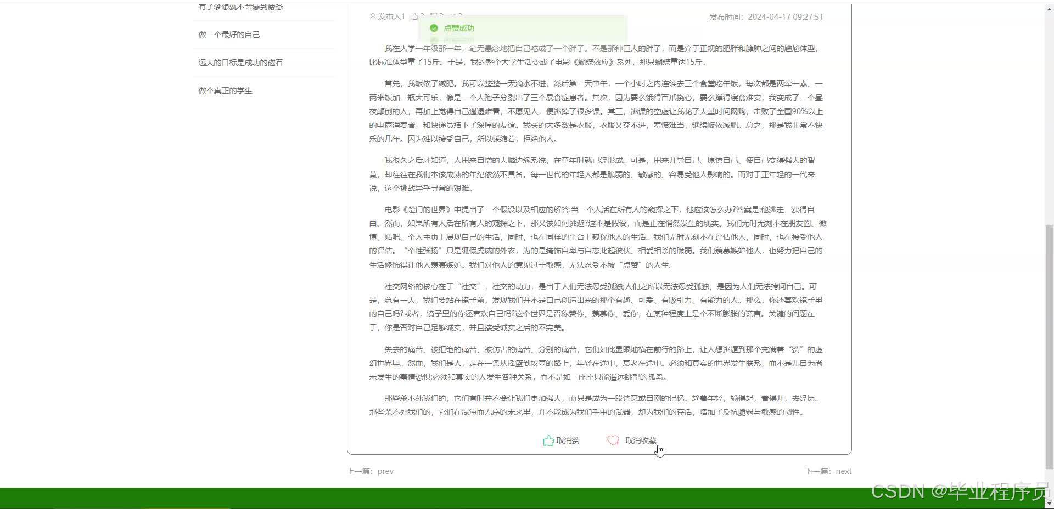Open sidebar article 远大的目标是成功的磁石
1054x509 pixels.
240,63
